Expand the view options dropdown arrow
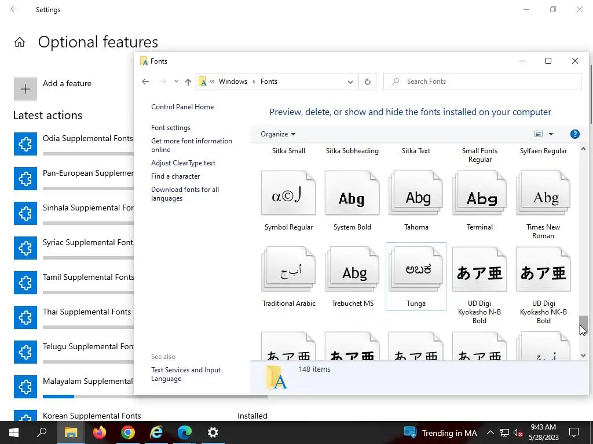 pos(551,134)
